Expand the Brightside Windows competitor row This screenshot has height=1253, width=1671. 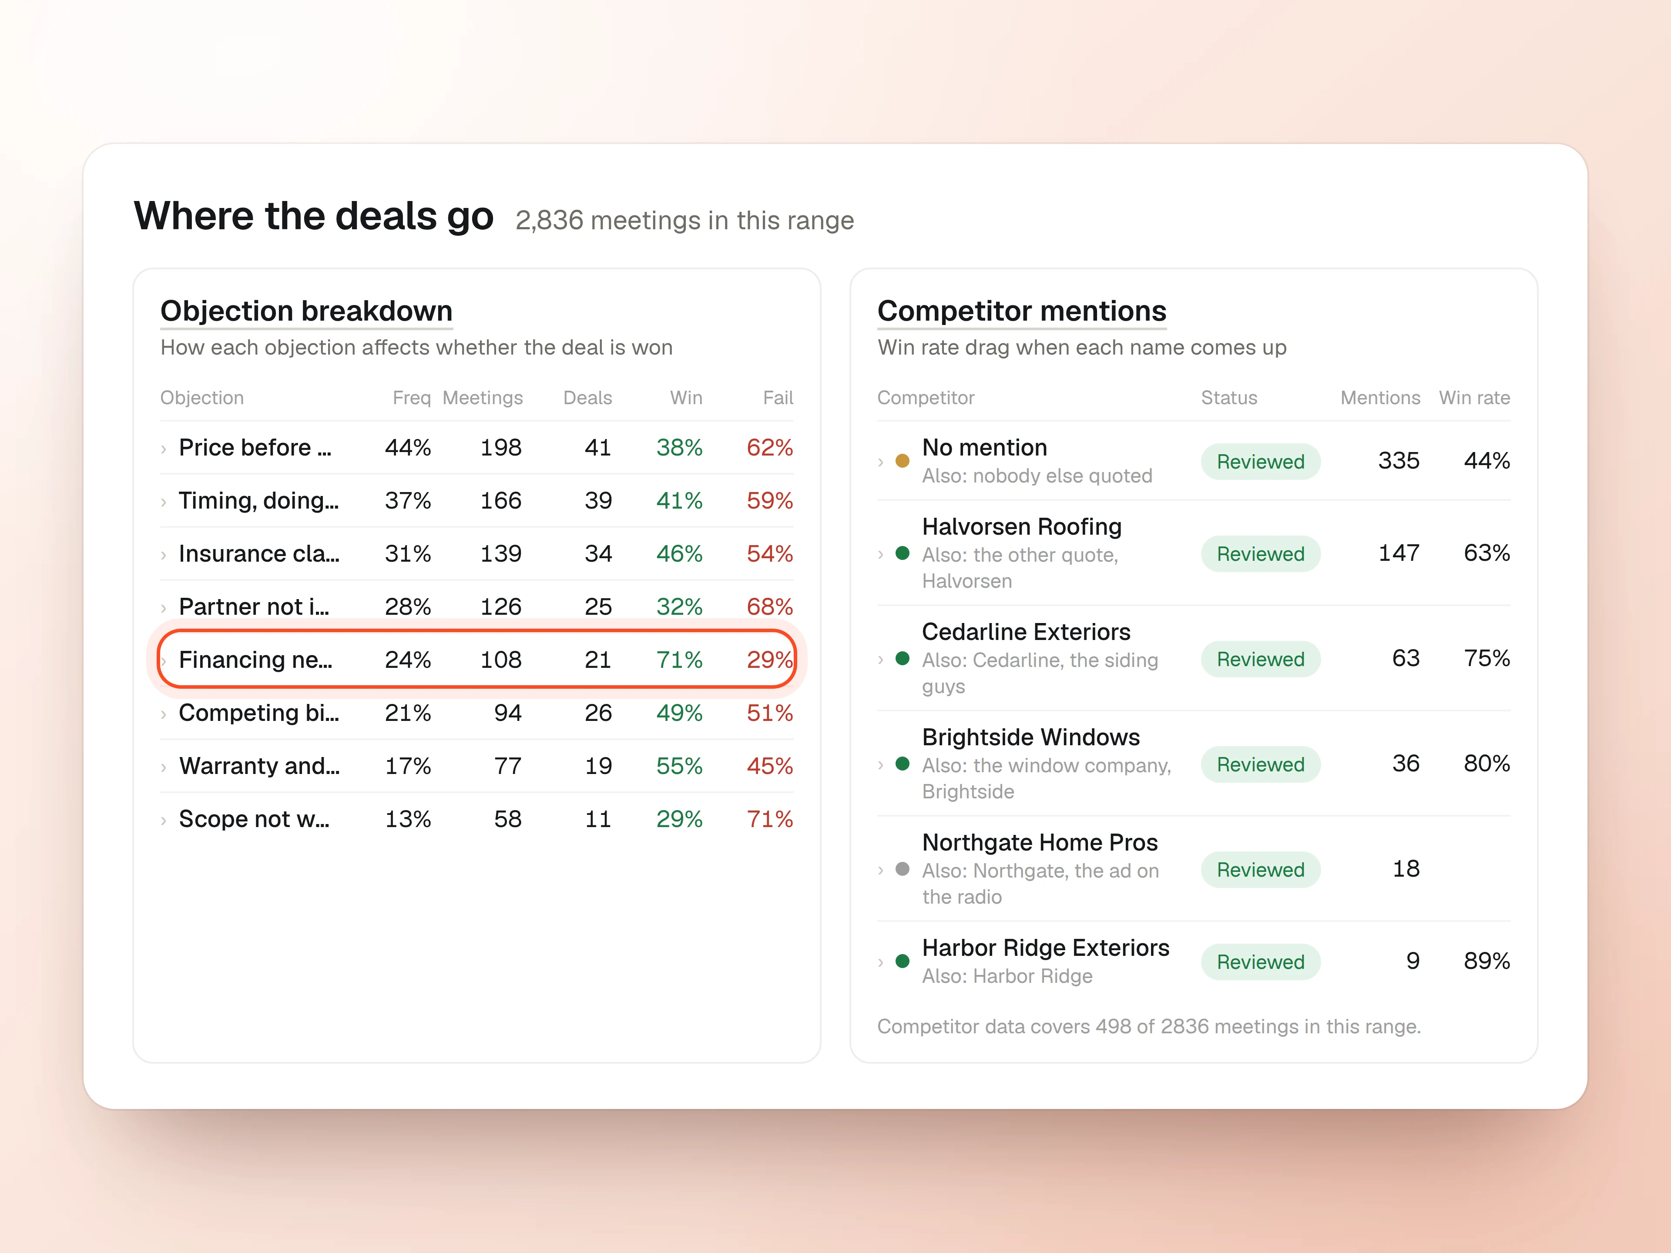[x=880, y=765]
